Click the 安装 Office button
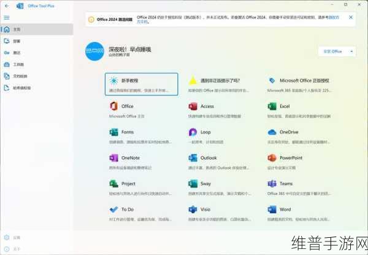368x255 pixels. tap(332, 52)
